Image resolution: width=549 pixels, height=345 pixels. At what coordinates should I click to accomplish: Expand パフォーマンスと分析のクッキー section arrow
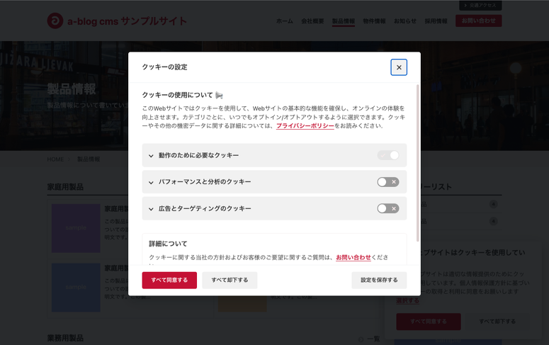(151, 183)
